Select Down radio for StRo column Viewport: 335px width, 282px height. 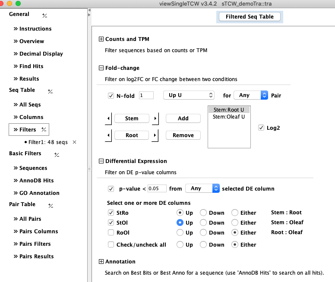pyautogui.click(x=204, y=213)
